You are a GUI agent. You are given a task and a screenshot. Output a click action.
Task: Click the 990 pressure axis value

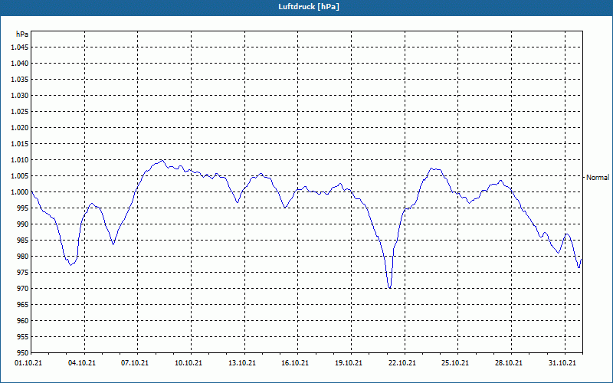(x=24, y=224)
